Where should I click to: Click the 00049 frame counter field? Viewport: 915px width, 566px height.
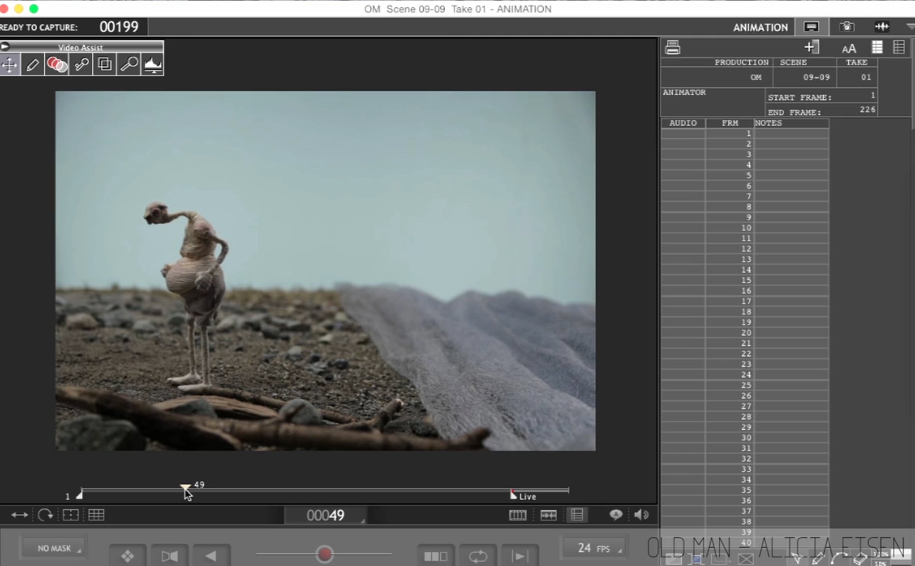point(325,515)
